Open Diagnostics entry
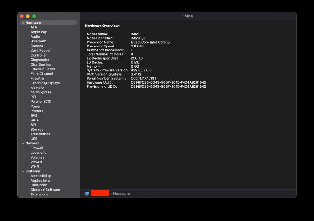Screen dimensions: 314x221 (40, 60)
